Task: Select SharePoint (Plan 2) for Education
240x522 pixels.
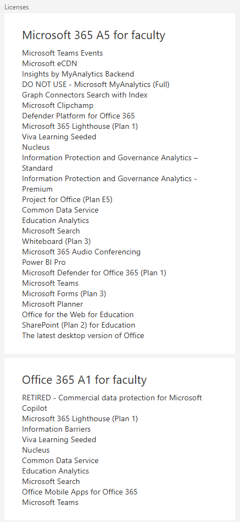Action: (x=79, y=325)
